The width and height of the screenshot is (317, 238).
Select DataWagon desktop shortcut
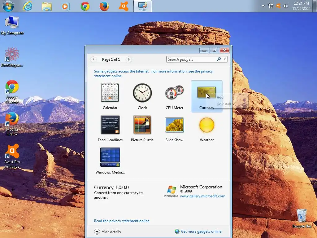click(12, 57)
